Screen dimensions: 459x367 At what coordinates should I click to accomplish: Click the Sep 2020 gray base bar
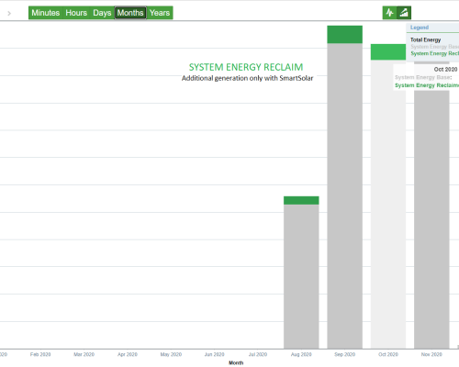point(344,195)
